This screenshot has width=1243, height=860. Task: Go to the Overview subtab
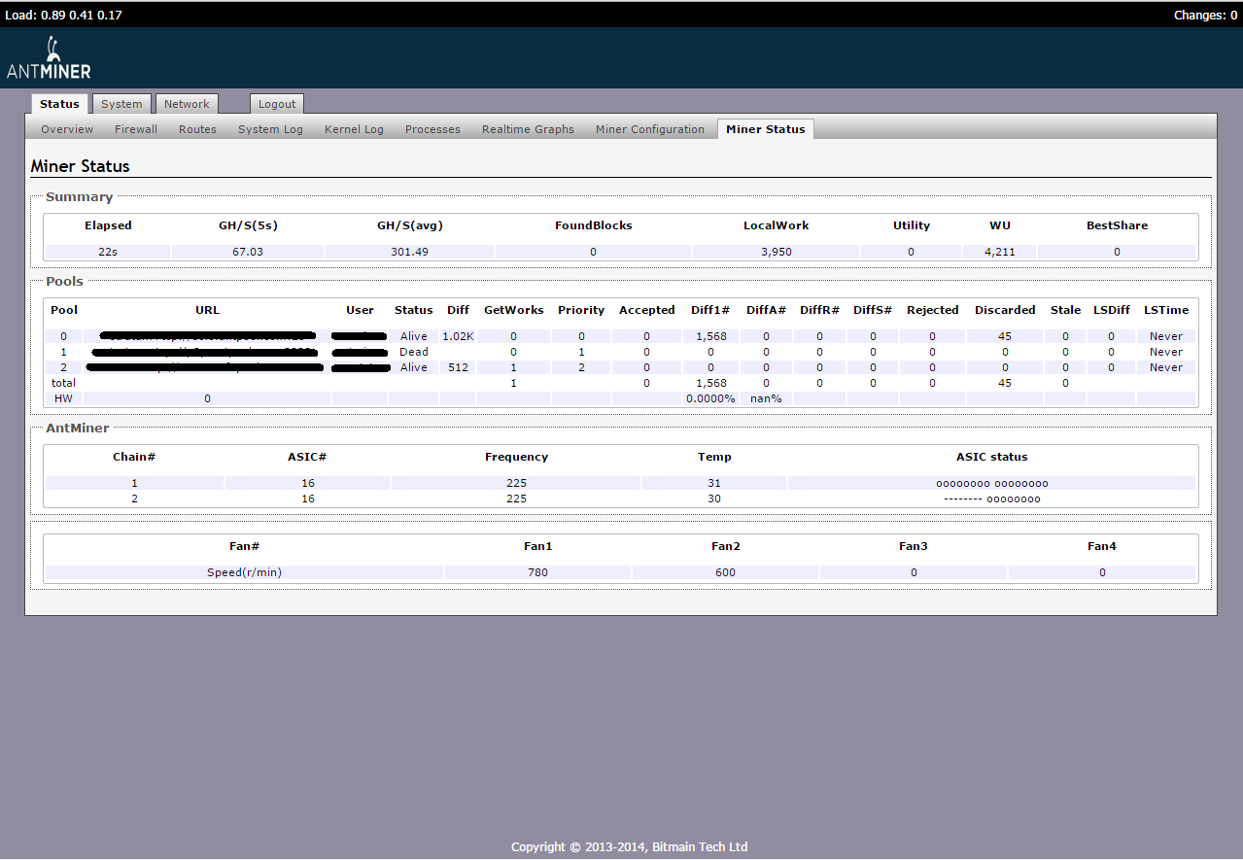point(67,129)
